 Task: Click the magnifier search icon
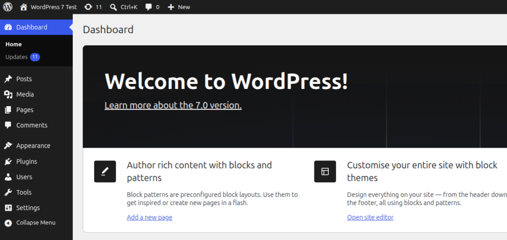113,7
